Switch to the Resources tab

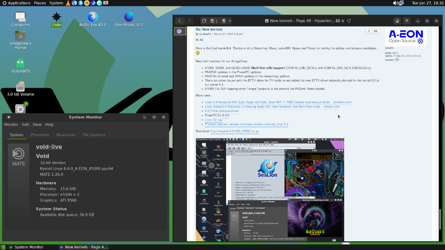66,135
